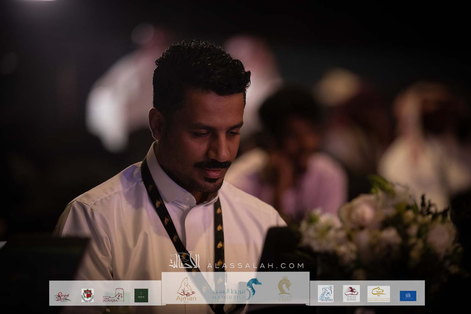Click the blue Al Sayed Stud horse emblem
The width and height of the screenshot is (471, 314).
(x=254, y=288)
